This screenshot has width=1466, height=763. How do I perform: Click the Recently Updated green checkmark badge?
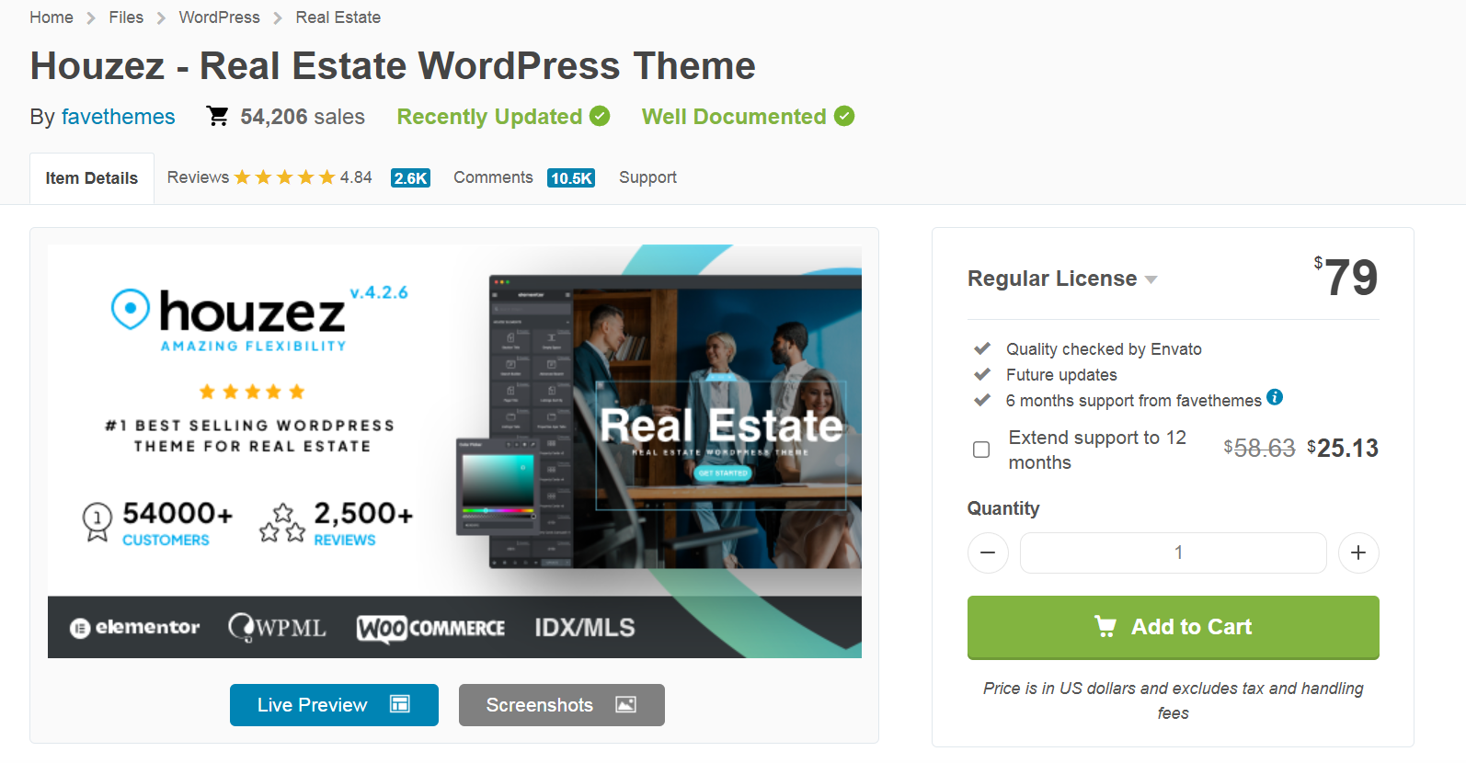600,117
